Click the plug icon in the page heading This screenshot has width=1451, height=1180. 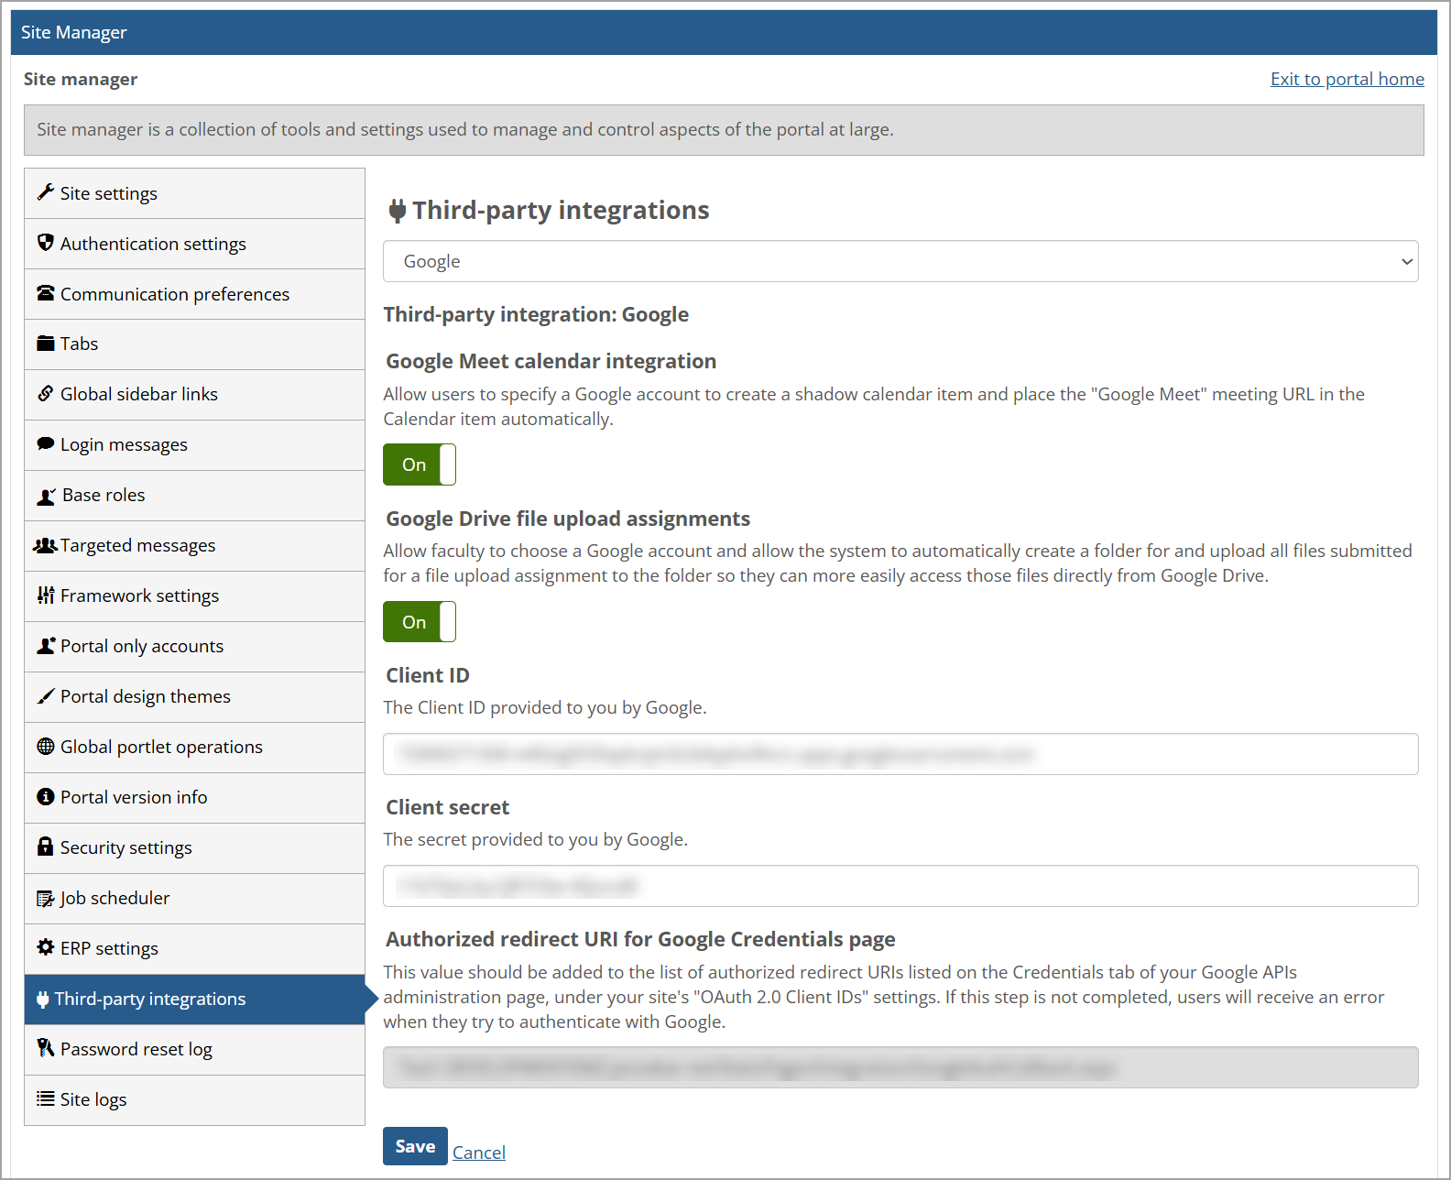tap(397, 211)
